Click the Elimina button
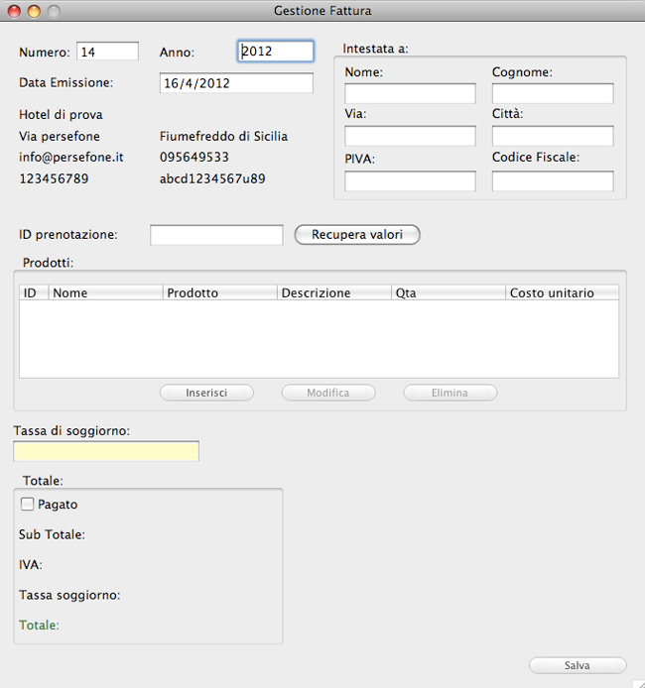The height and width of the screenshot is (688, 645). pyautogui.click(x=451, y=393)
